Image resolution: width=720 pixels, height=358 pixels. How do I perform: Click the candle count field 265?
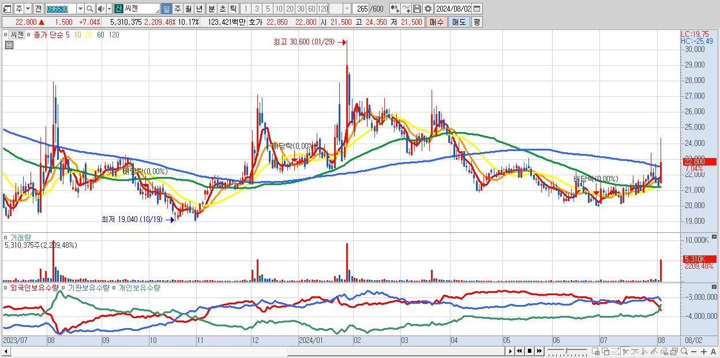tap(361, 9)
